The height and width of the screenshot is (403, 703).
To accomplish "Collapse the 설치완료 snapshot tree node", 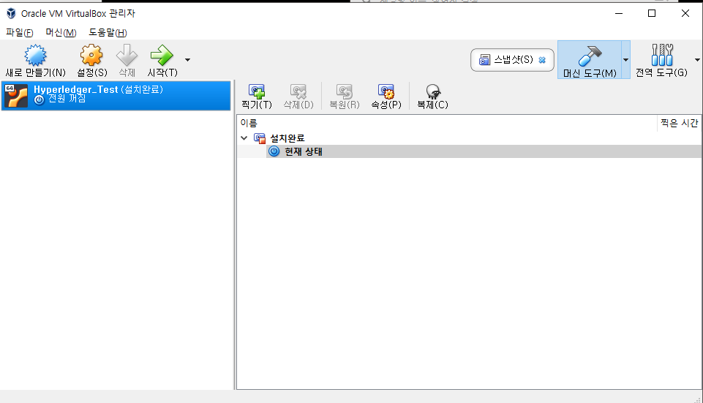I will click(244, 138).
